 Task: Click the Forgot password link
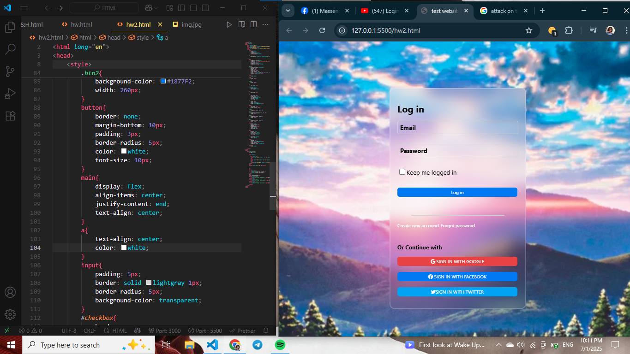point(458,226)
